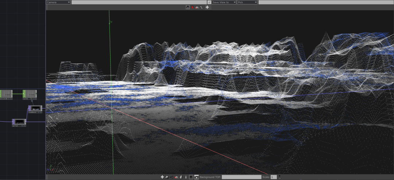The height and width of the screenshot is (180, 394).
Task: Select the bone-shaped tool icon in top toolbar
Action: [201, 8]
